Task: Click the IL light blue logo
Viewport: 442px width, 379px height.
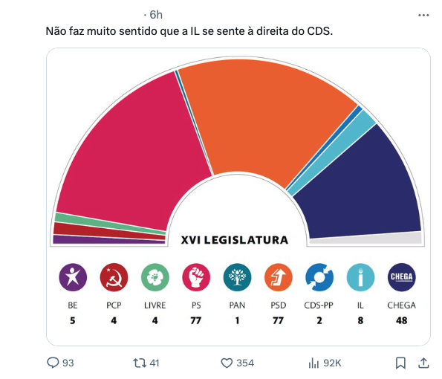Action: 360,277
